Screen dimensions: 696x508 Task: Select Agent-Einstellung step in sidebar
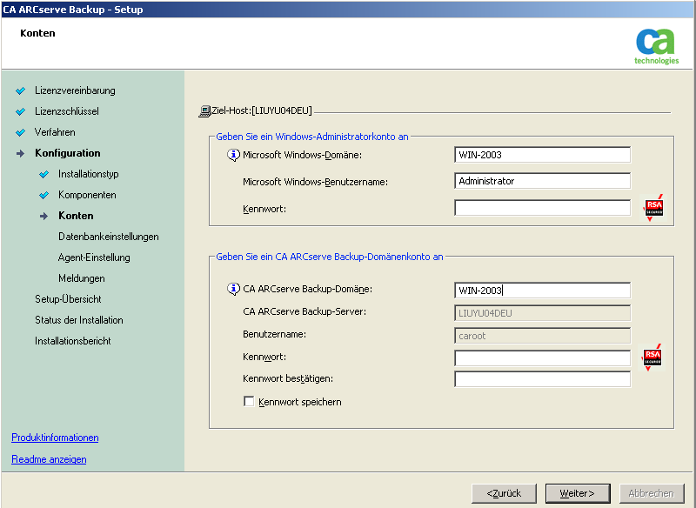pos(94,257)
